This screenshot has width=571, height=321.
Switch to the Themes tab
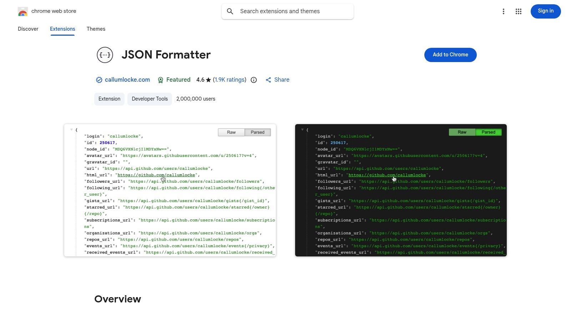coord(96,29)
